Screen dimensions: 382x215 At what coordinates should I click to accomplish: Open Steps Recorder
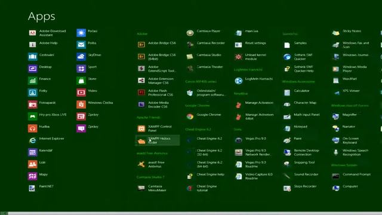point(300,188)
